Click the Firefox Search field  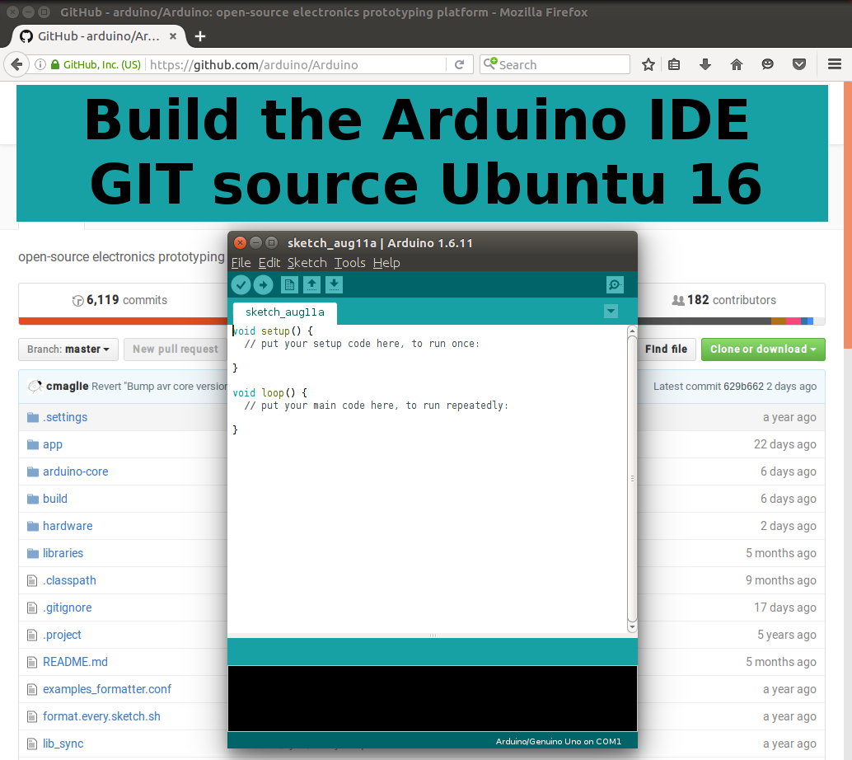(555, 64)
